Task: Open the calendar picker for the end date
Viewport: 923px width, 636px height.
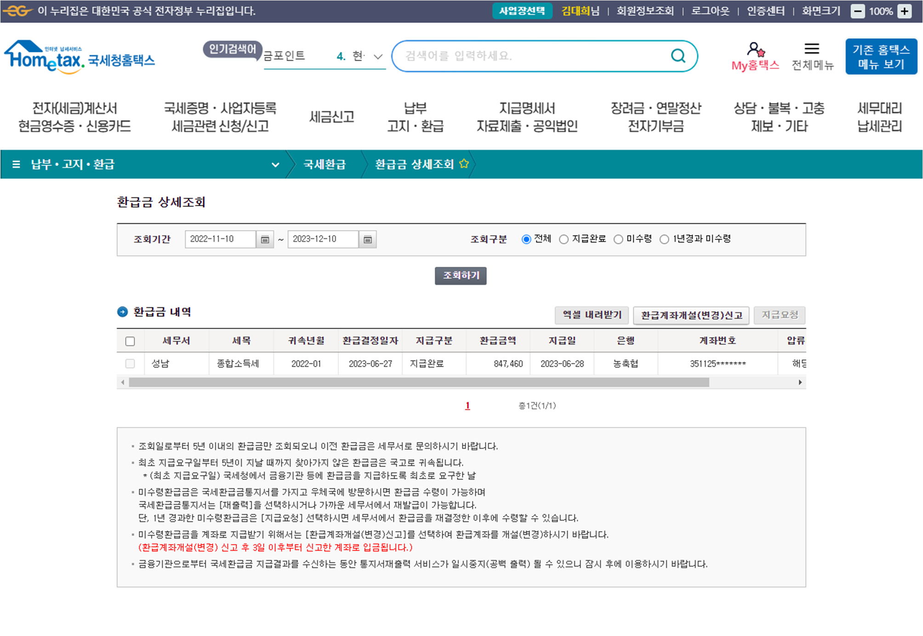Action: coord(368,239)
